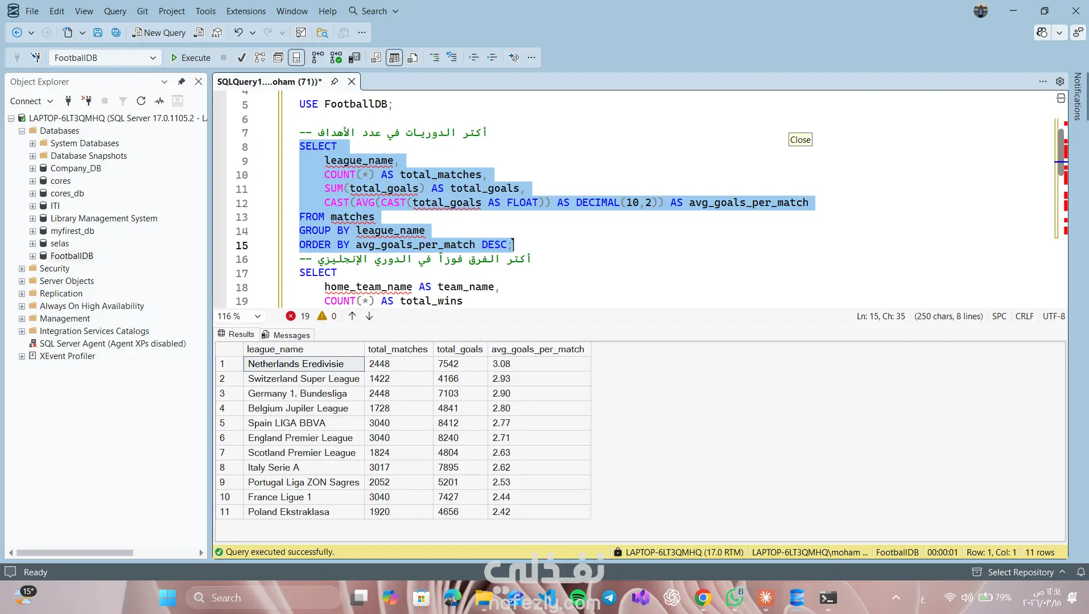This screenshot has height=614, width=1089.
Task: Click the New Query button
Action: [159, 32]
